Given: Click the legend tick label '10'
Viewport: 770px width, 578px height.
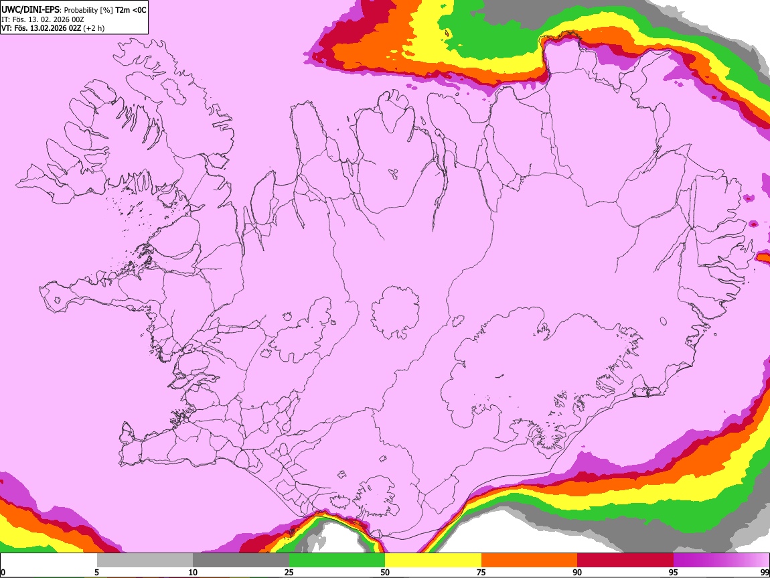Looking at the screenshot, I should click(x=193, y=573).
